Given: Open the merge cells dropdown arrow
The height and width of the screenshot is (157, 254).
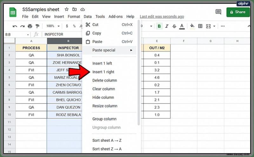Looking at the screenshot, I should pyautogui.click(x=214, y=26).
